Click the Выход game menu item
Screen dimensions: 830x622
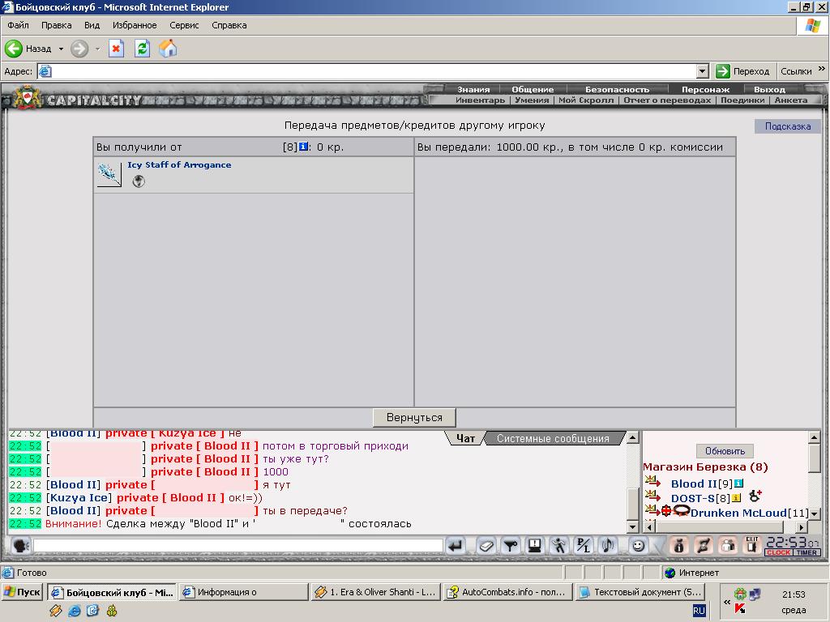pos(769,89)
